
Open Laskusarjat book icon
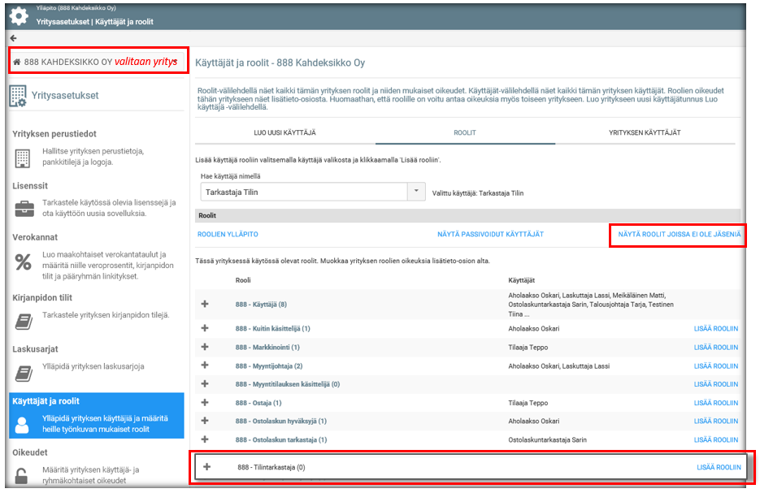23,371
